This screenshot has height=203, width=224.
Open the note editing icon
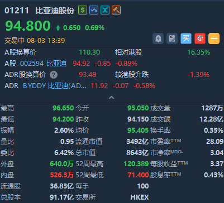coord(172,38)
